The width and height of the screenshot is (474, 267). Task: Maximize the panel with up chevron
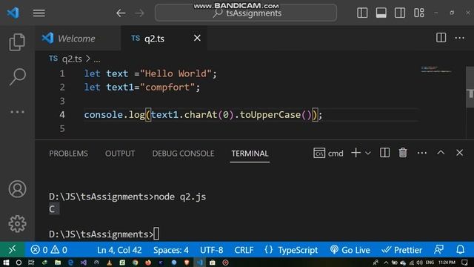coord(441,153)
